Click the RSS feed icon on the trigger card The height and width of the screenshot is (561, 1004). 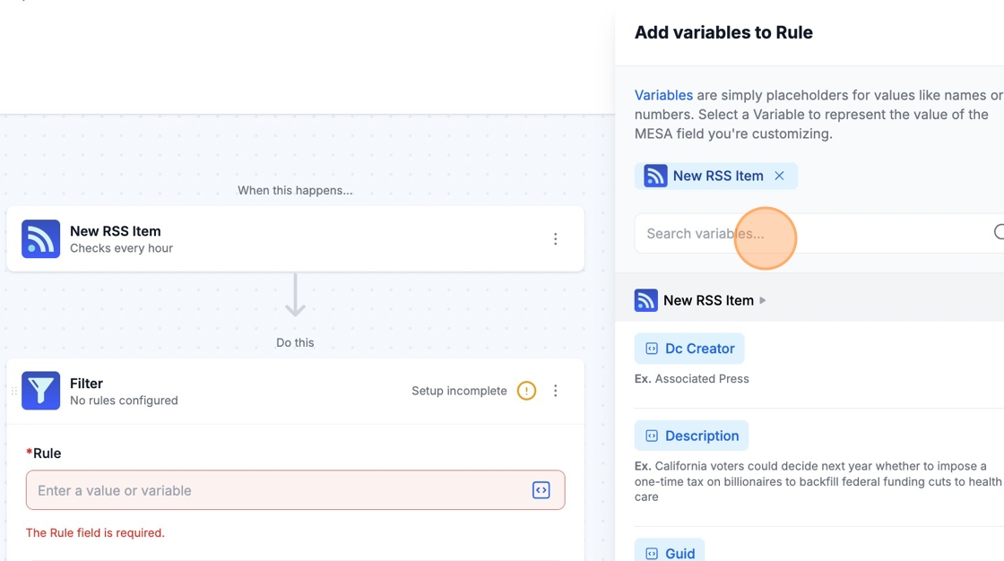[40, 239]
